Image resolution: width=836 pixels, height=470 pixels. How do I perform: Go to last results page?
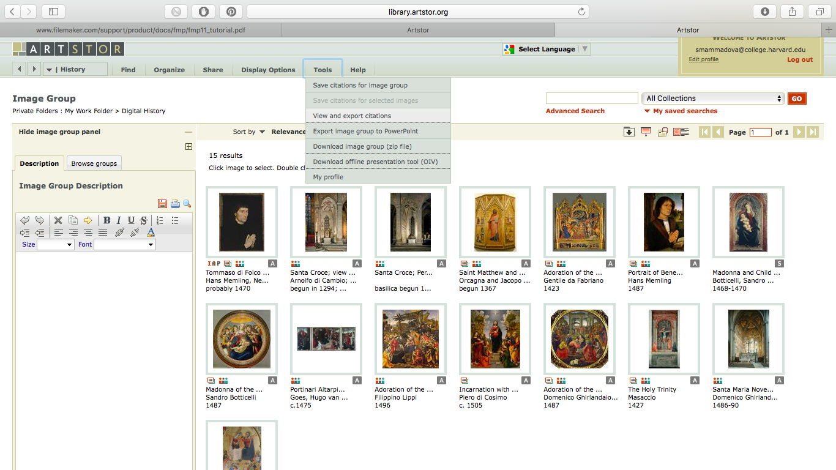(813, 132)
